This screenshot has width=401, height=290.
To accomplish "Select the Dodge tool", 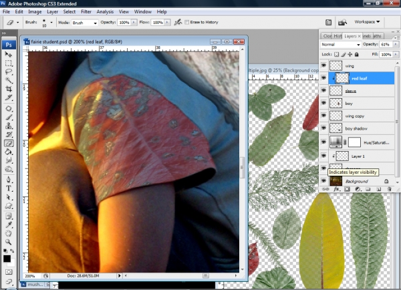I will [x=9, y=169].
